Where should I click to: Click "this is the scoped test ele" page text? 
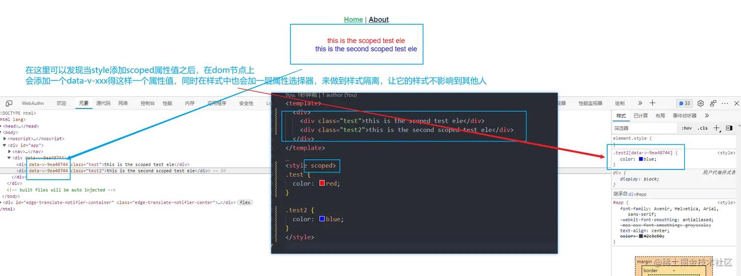pyautogui.click(x=366, y=41)
